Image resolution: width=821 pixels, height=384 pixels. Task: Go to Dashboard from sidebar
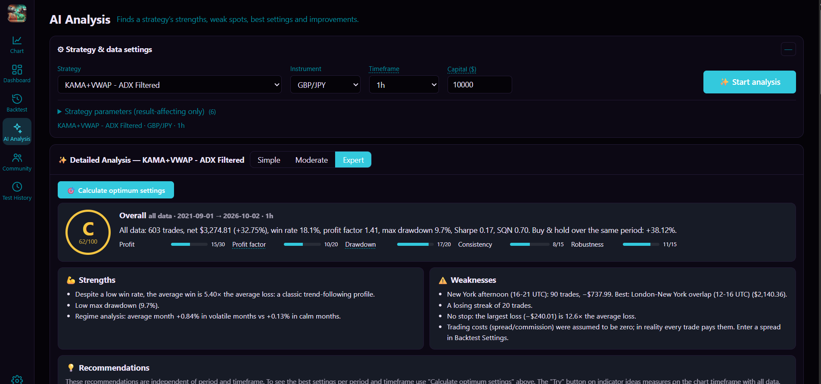coord(17,74)
